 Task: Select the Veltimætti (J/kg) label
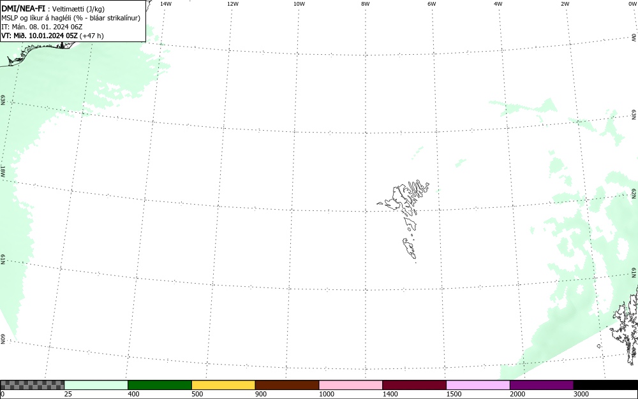[x=78, y=9]
